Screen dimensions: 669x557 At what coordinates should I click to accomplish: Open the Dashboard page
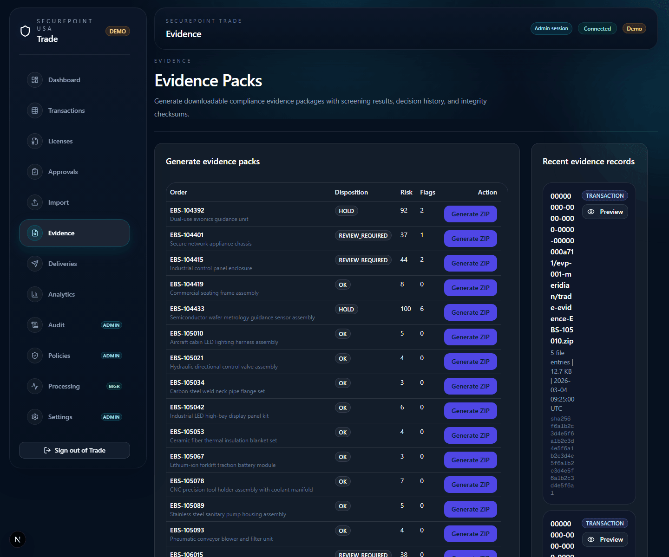[x=74, y=80]
